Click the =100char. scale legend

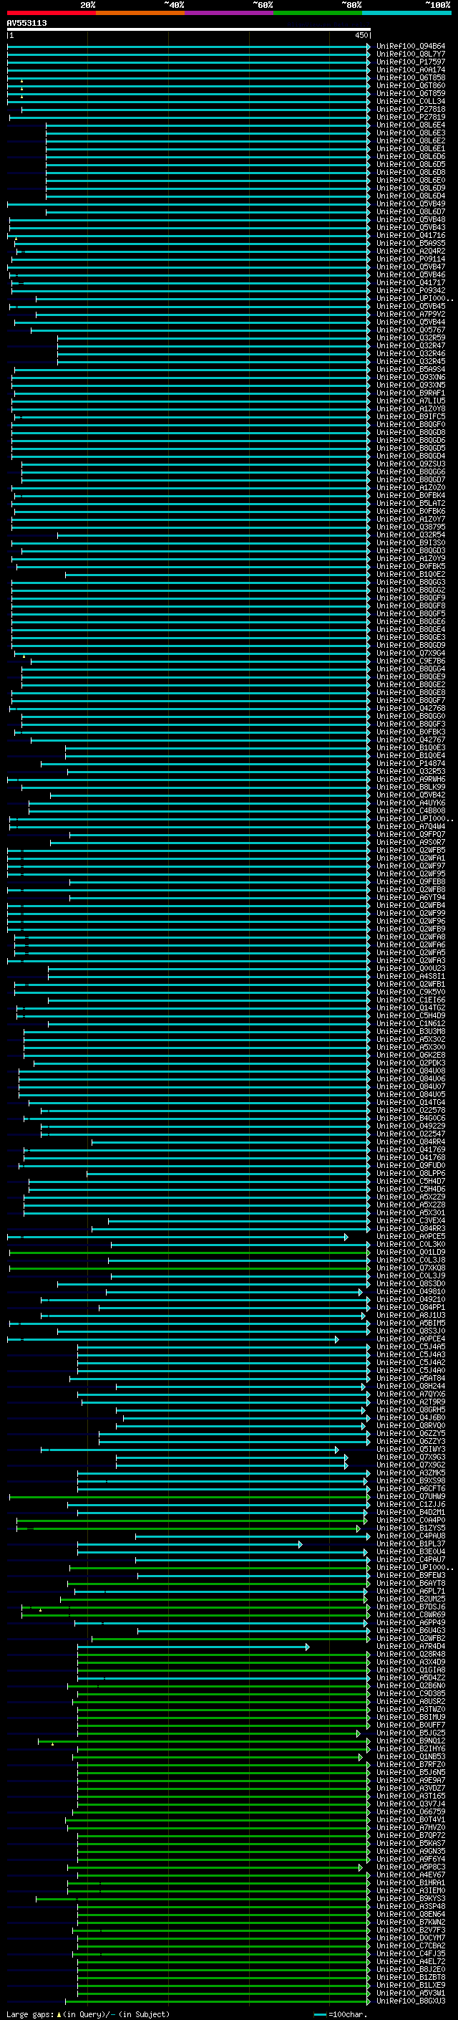339,2014
